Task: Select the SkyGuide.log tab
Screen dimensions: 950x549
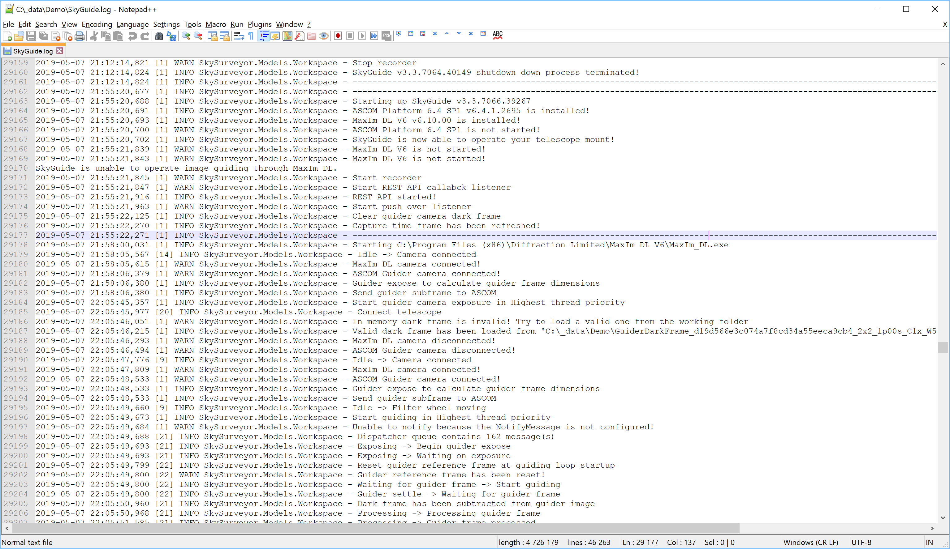Action: coord(33,51)
